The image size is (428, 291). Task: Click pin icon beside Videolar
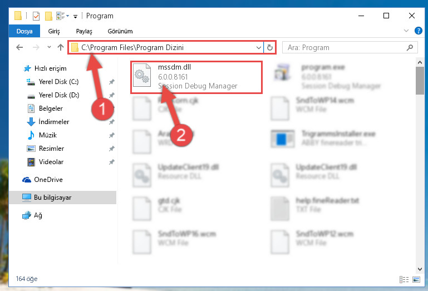pos(112,162)
